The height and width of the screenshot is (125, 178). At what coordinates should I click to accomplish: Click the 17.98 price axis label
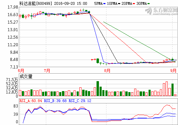(x=13, y=7)
